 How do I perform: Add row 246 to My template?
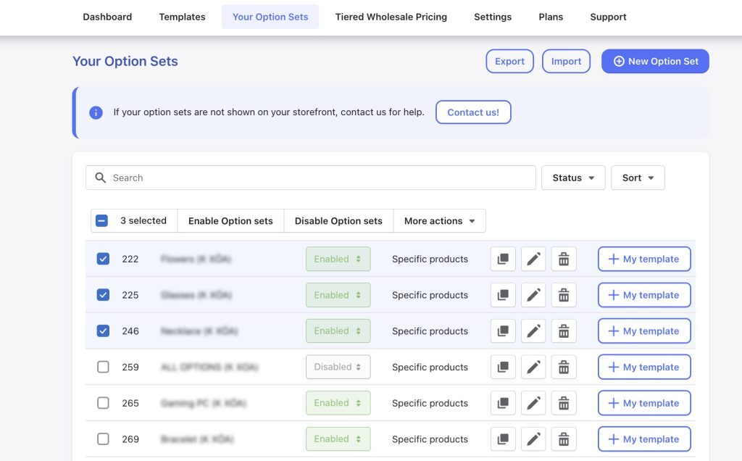tap(644, 331)
